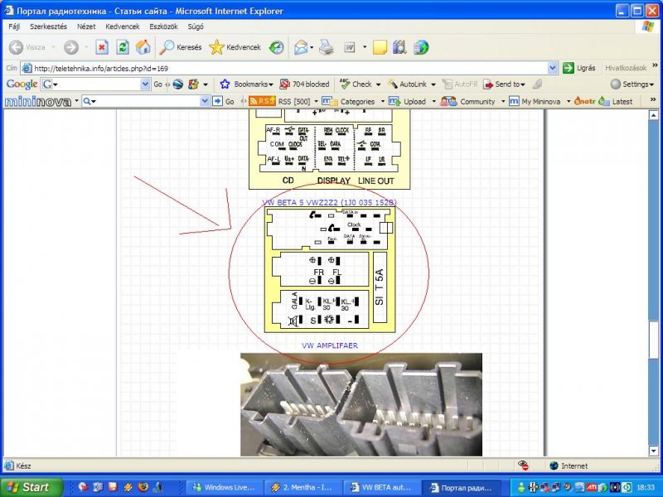Open the Nézet menu

[x=86, y=27]
